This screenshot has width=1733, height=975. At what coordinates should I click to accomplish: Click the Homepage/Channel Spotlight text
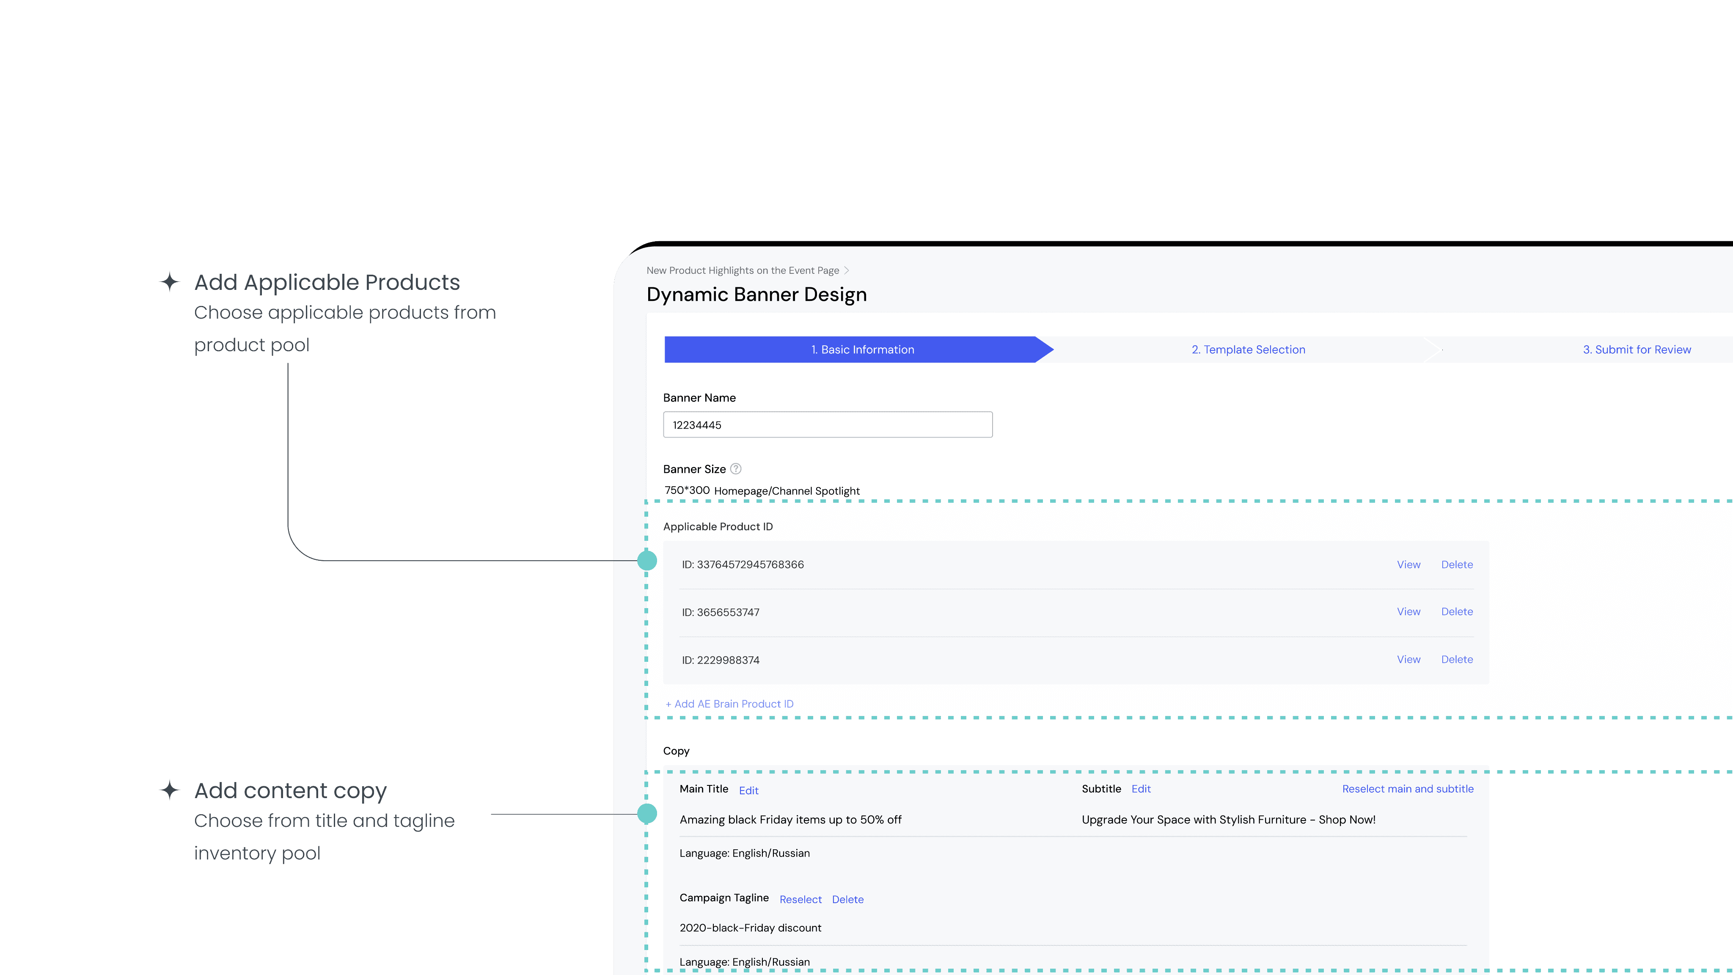[787, 491]
